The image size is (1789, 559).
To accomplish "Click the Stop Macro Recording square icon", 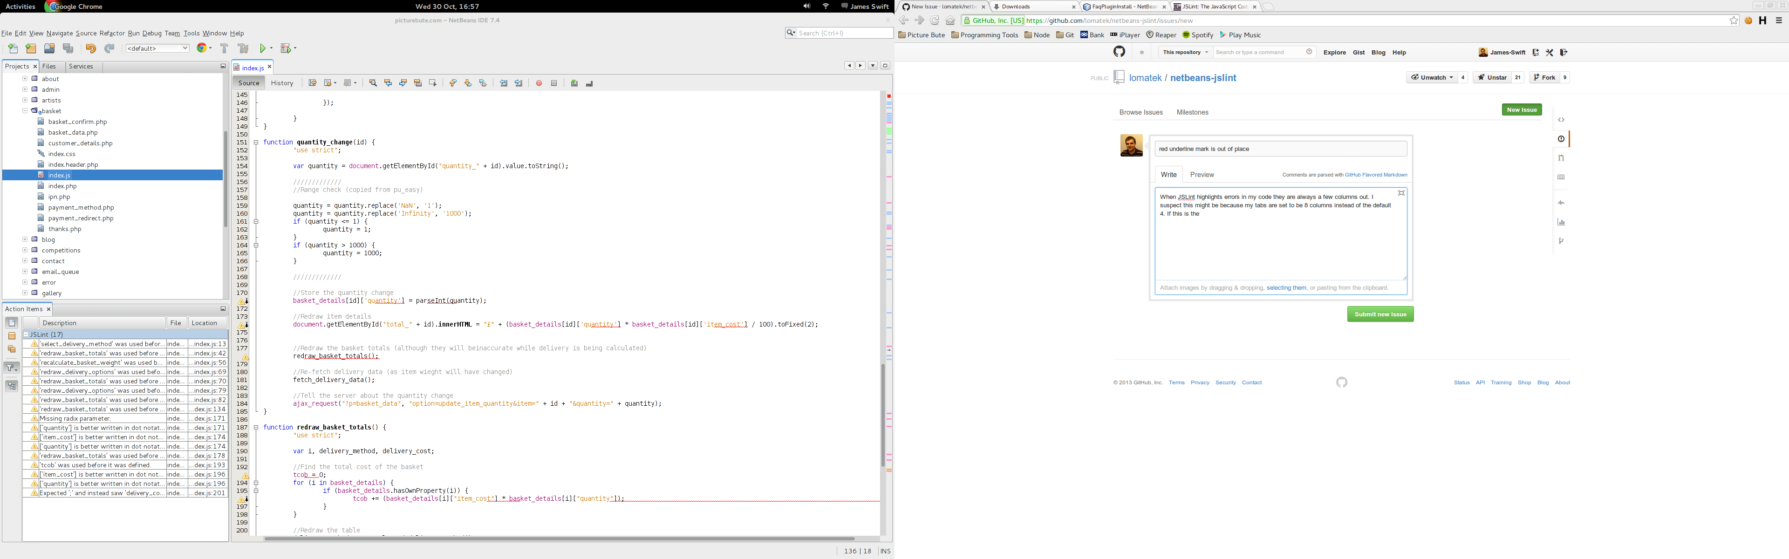I will (x=553, y=83).
